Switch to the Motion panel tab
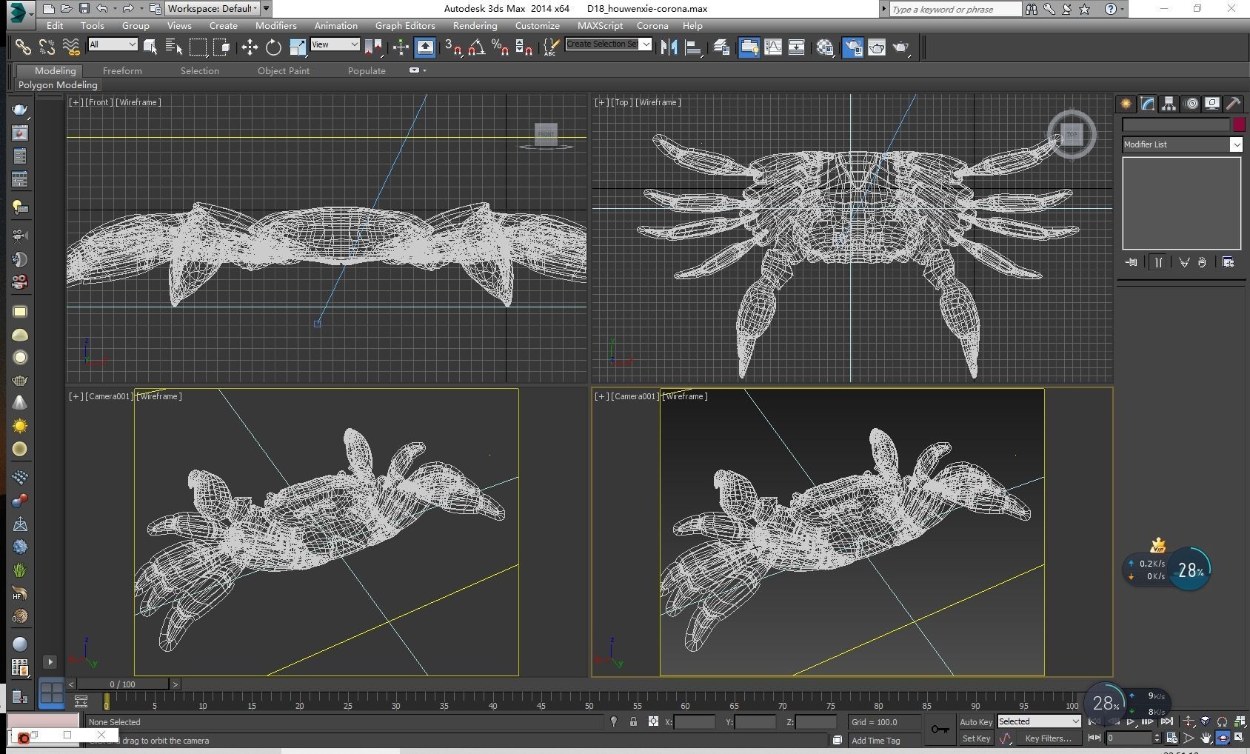Viewport: 1250px width, 754px height. pyautogui.click(x=1191, y=104)
